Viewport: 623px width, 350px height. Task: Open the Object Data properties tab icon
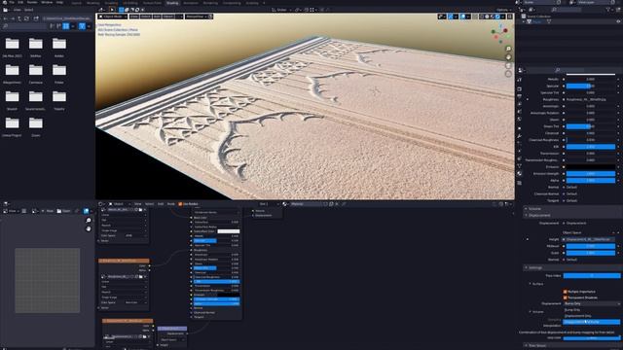520,166
